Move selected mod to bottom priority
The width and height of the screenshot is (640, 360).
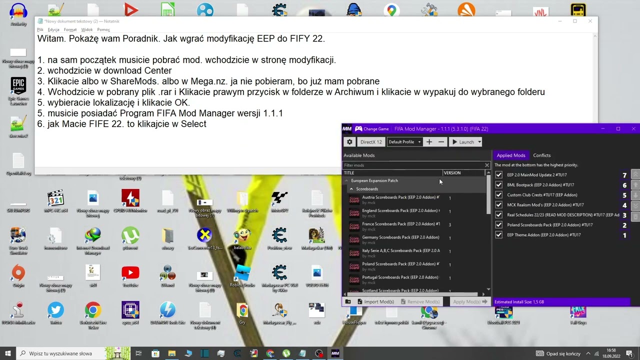click(x=635, y=205)
